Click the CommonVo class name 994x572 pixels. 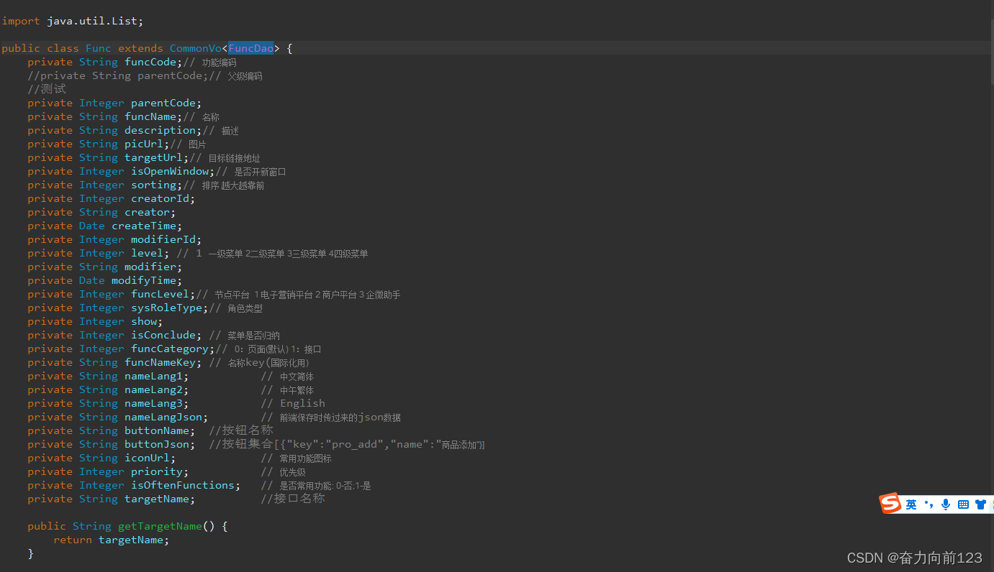pyautogui.click(x=196, y=48)
